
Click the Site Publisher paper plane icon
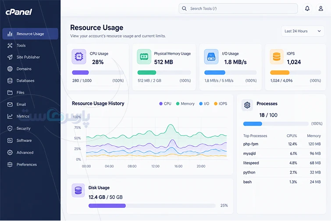tap(10, 57)
